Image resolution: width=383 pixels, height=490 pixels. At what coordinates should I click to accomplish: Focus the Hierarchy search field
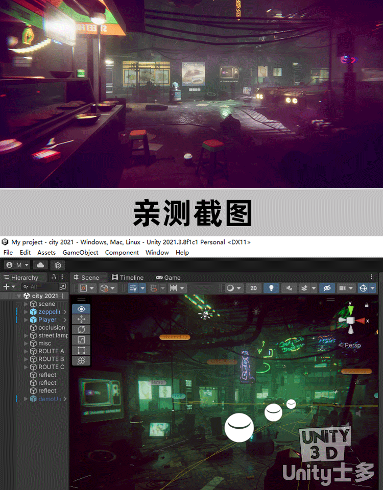tap(40, 286)
